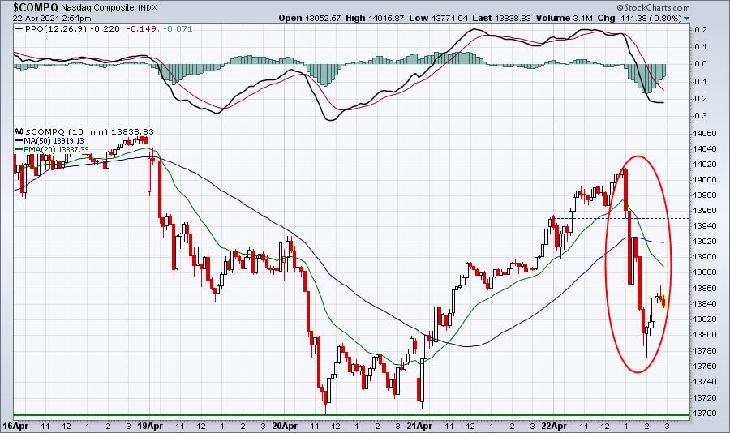730x433 pixels.
Task: Click the yellow highlighted last candlestick
Action: click(663, 302)
